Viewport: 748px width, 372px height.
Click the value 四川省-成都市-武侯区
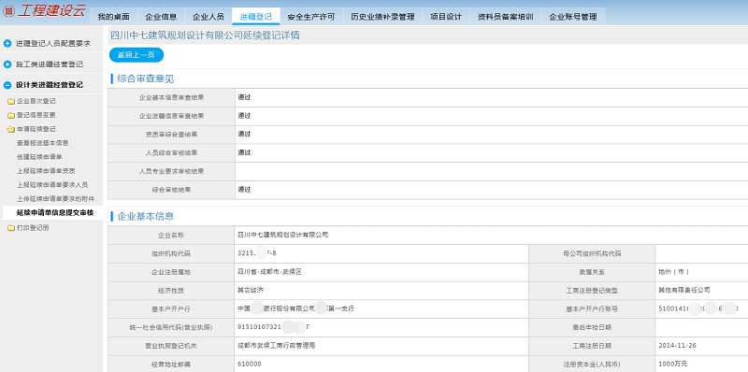tap(269, 272)
